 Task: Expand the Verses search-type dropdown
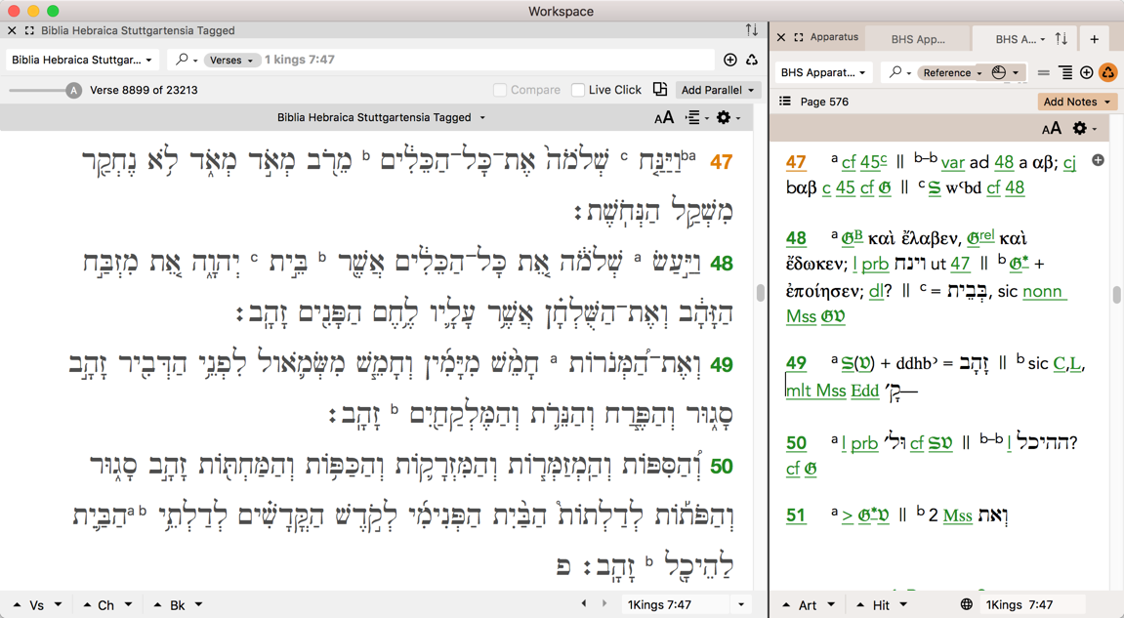(231, 60)
